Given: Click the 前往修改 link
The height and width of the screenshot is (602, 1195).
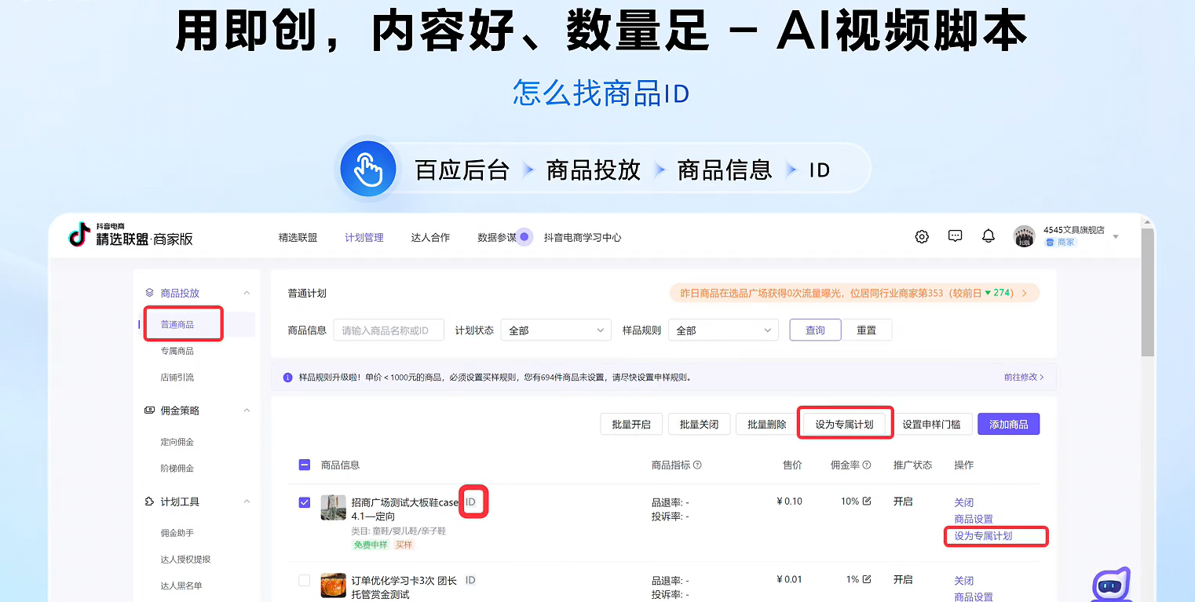Looking at the screenshot, I should pos(1023,377).
